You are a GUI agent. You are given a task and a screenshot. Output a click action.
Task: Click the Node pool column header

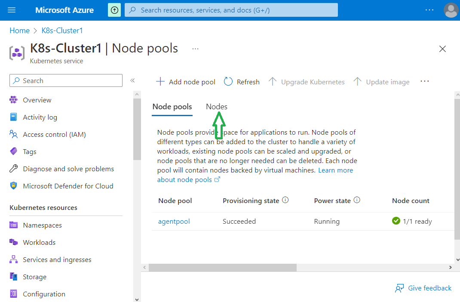click(x=175, y=201)
